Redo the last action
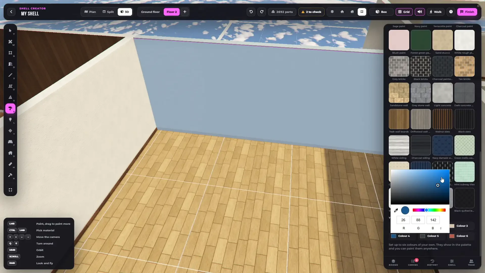Viewport: 485px width, 273px height. pos(262,12)
